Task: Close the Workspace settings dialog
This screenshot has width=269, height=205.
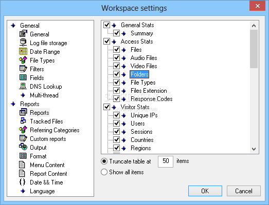Action: tap(257, 6)
